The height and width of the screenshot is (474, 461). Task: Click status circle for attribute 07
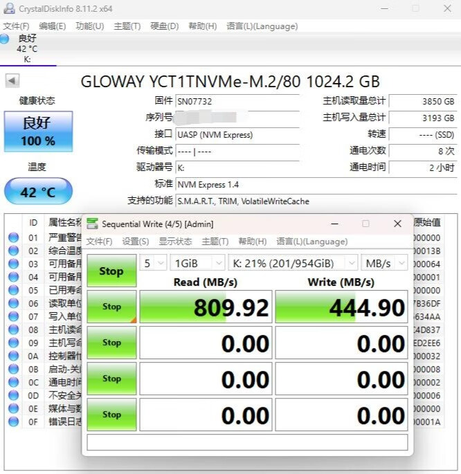(x=13, y=316)
